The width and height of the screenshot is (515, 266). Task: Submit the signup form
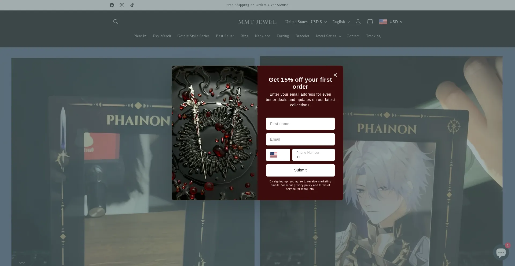pos(300,170)
